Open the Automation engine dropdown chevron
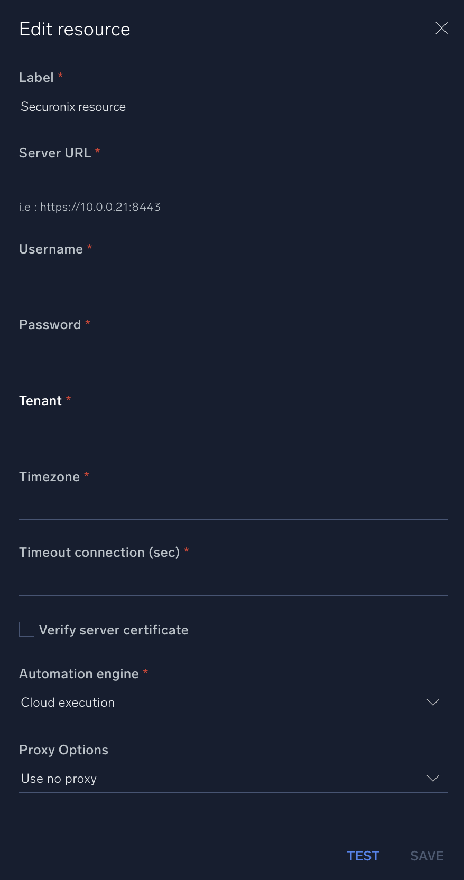The width and height of the screenshot is (464, 880). pyautogui.click(x=433, y=703)
